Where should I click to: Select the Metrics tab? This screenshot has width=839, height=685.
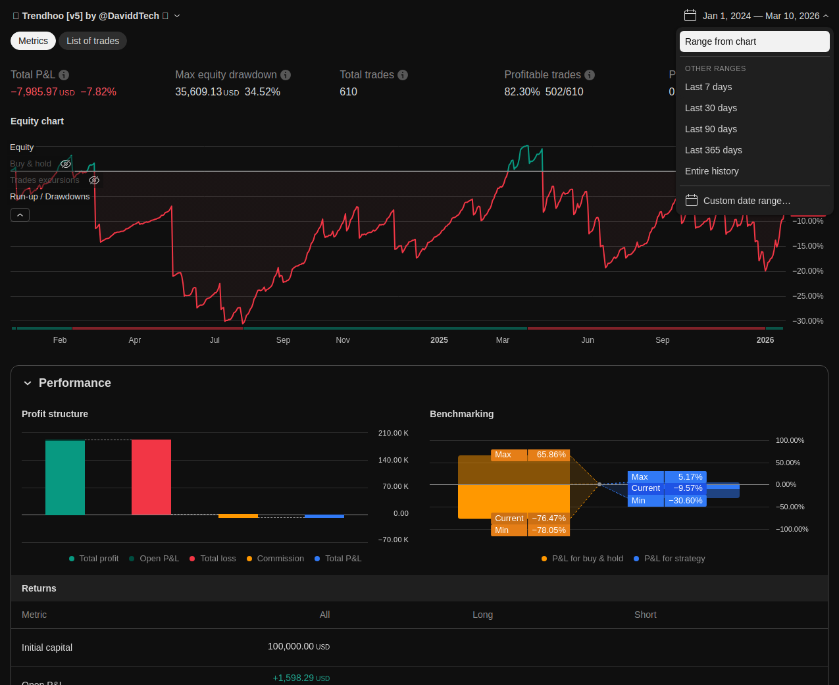click(33, 41)
